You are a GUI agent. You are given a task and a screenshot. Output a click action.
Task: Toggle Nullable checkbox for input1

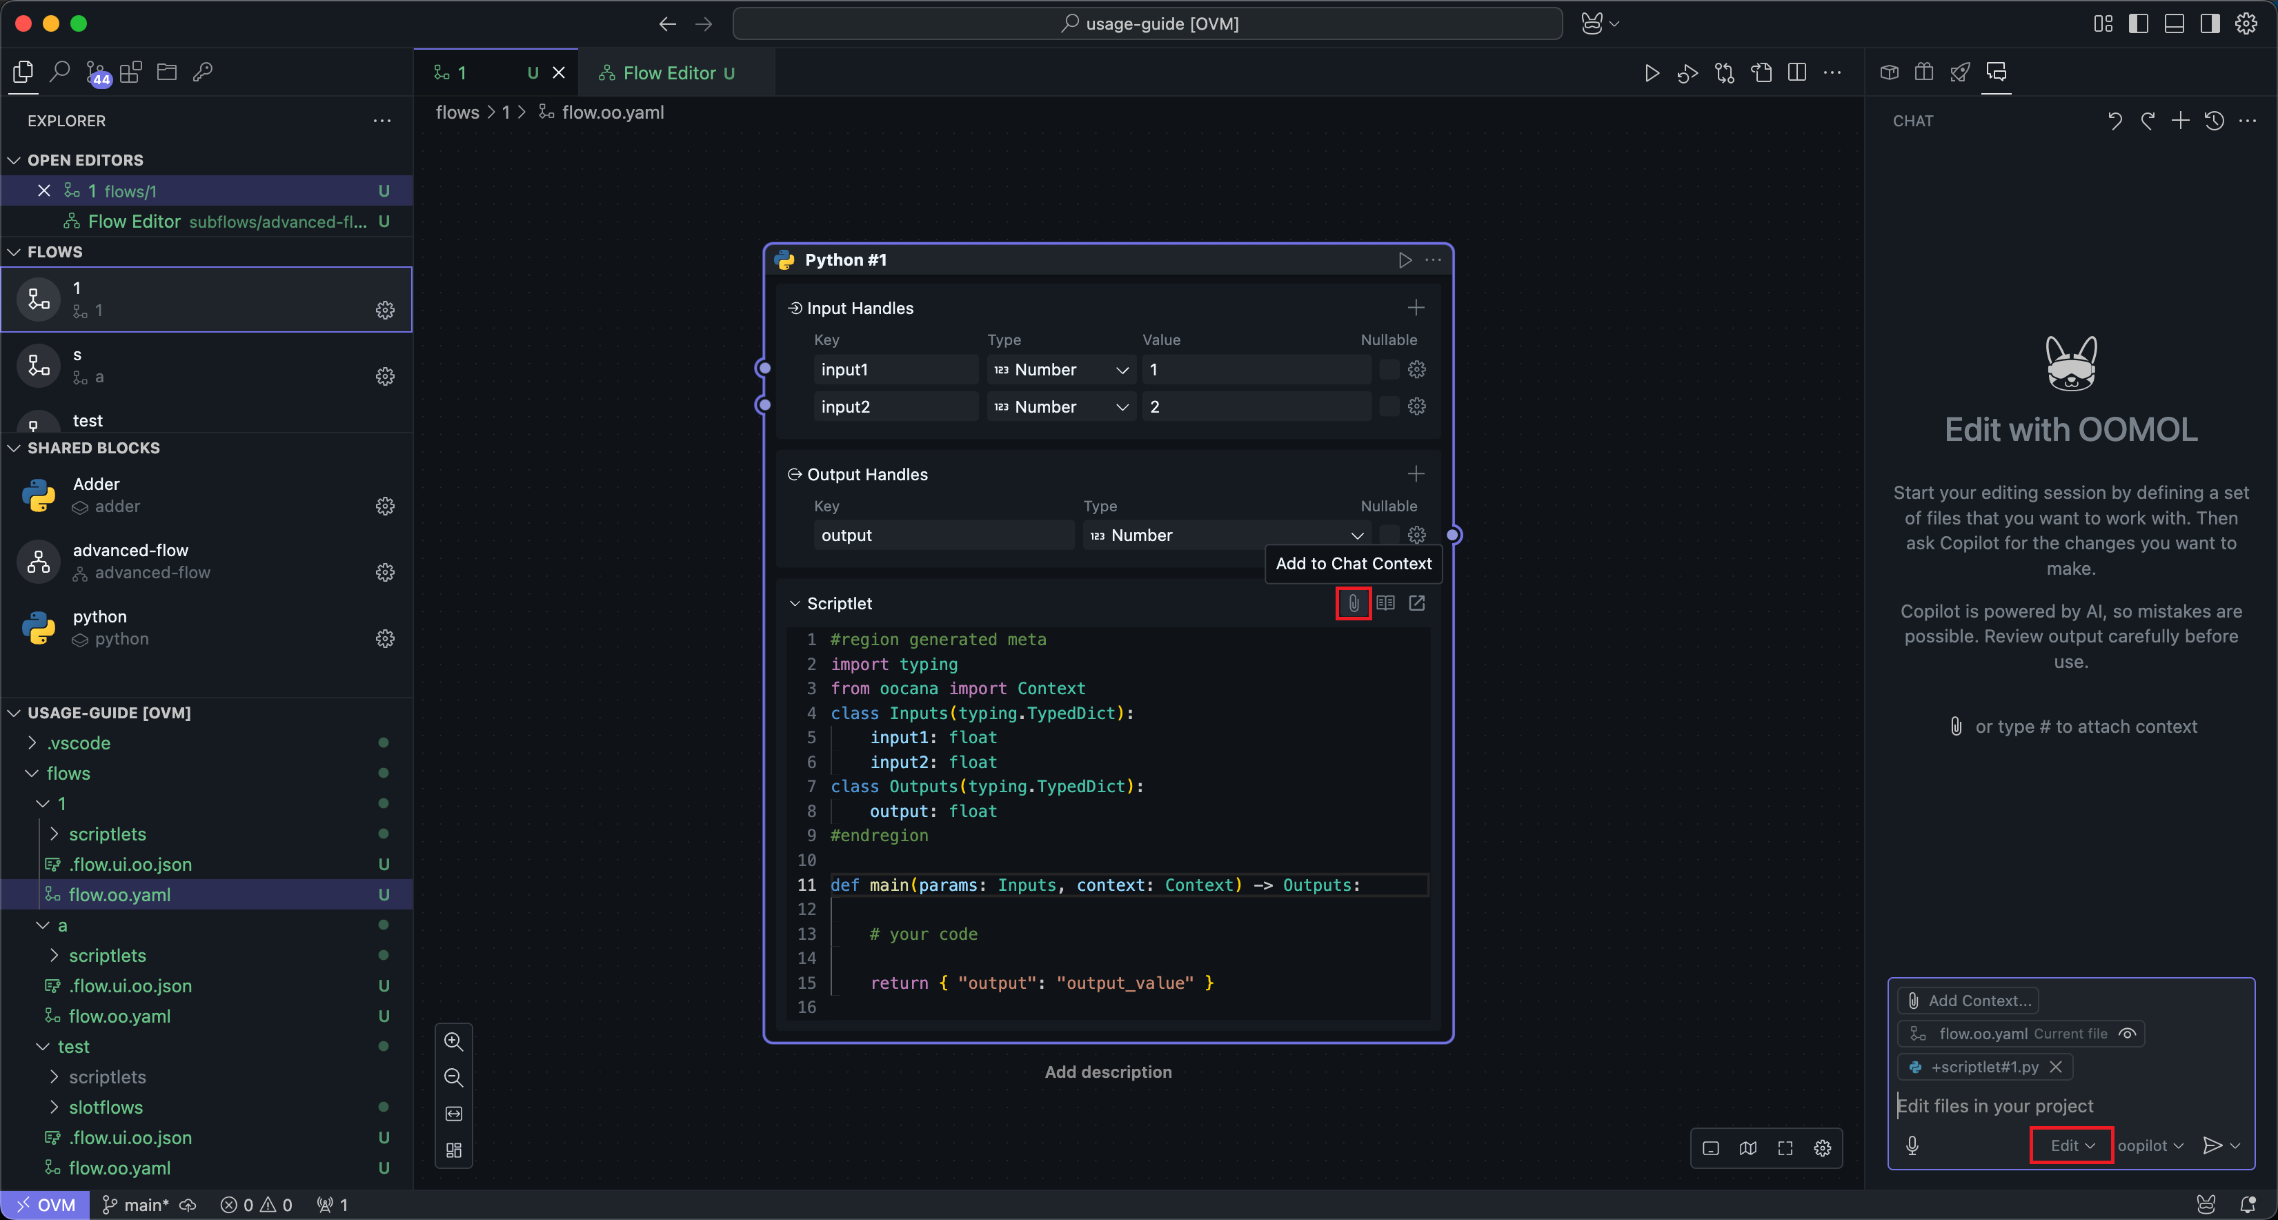click(x=1389, y=370)
